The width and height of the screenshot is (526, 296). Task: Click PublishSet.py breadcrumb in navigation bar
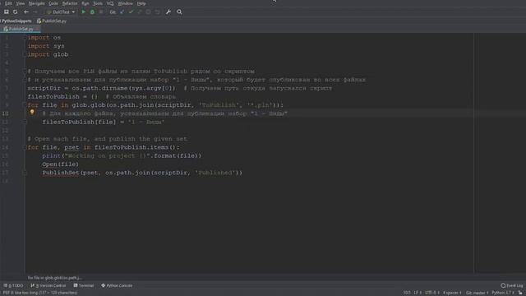point(52,21)
